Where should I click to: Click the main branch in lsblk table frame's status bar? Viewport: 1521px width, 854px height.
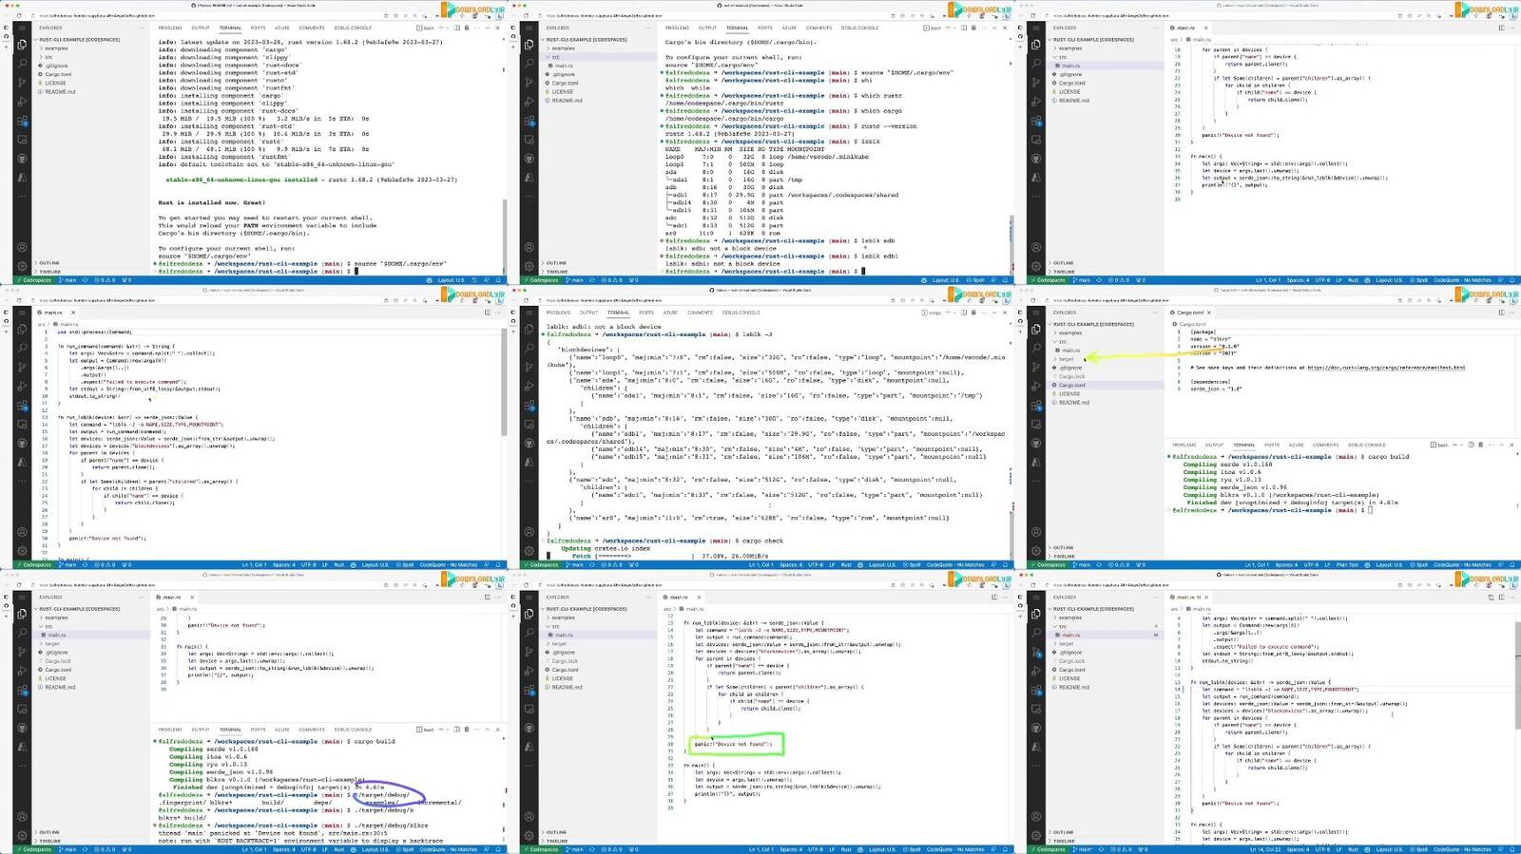pos(575,280)
